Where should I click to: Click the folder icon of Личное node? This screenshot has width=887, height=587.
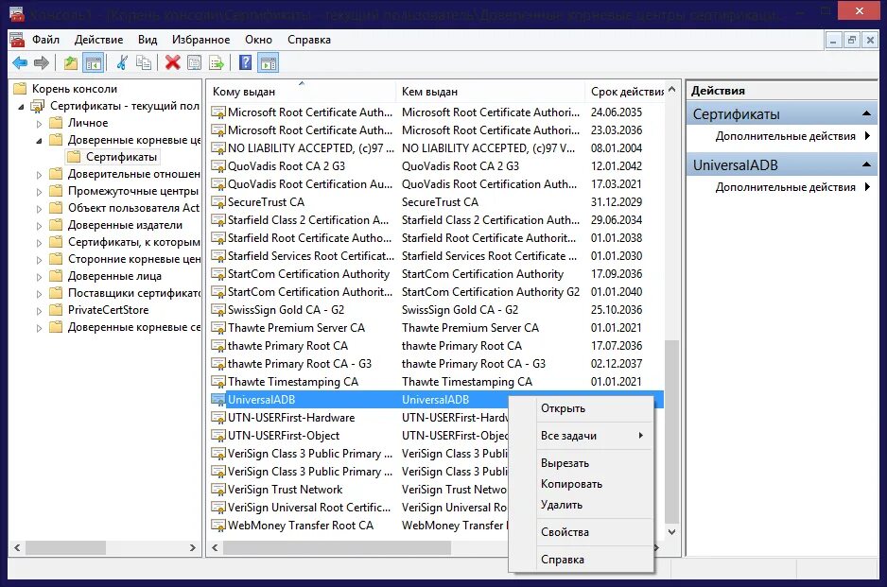[x=56, y=123]
